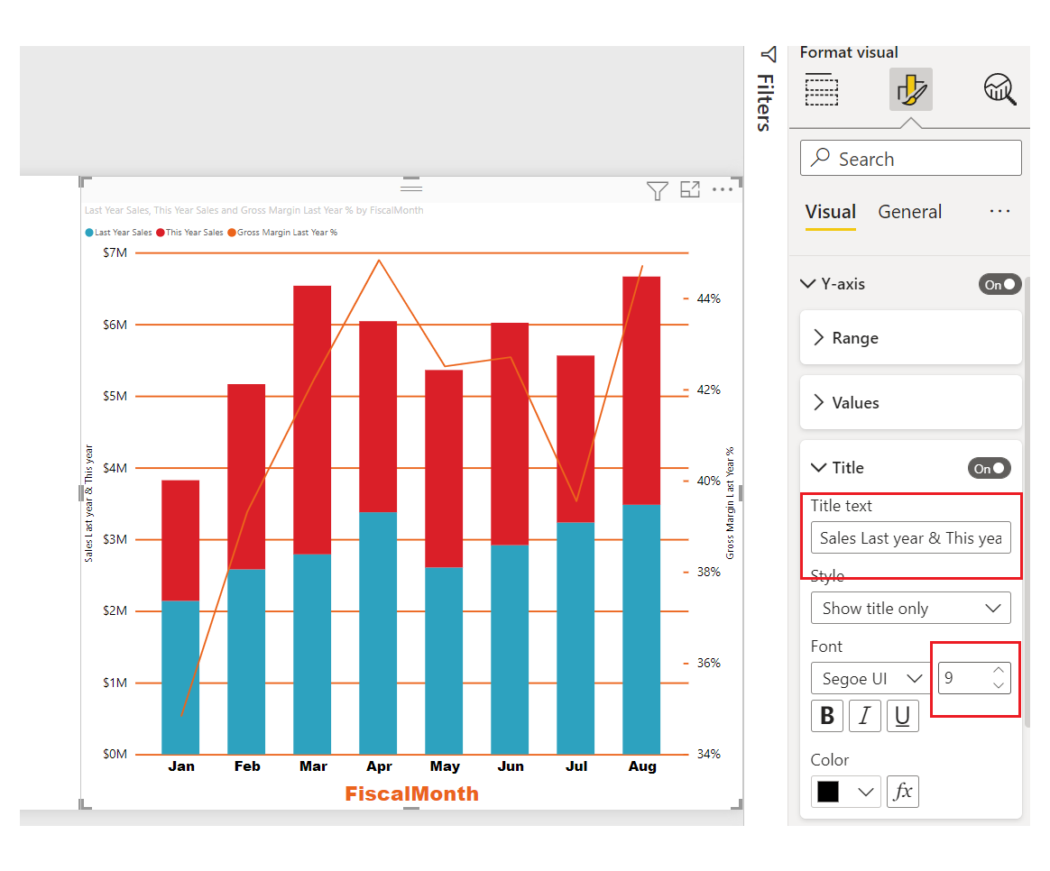This screenshot has width=1050, height=871.
Task: Click the visual filter funnel icon
Action: click(657, 191)
